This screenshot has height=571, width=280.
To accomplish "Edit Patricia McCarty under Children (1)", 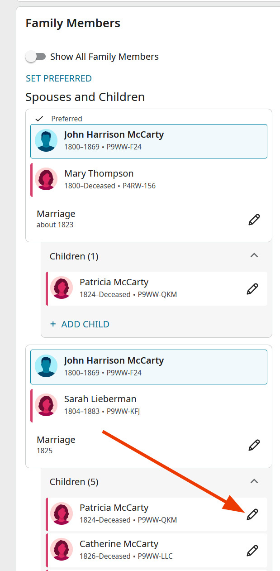I will (252, 289).
